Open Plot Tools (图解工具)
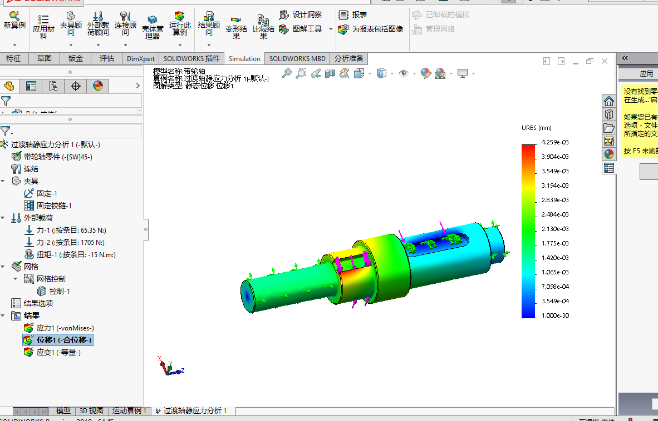The width and height of the screenshot is (658, 421). pyautogui.click(x=301, y=29)
